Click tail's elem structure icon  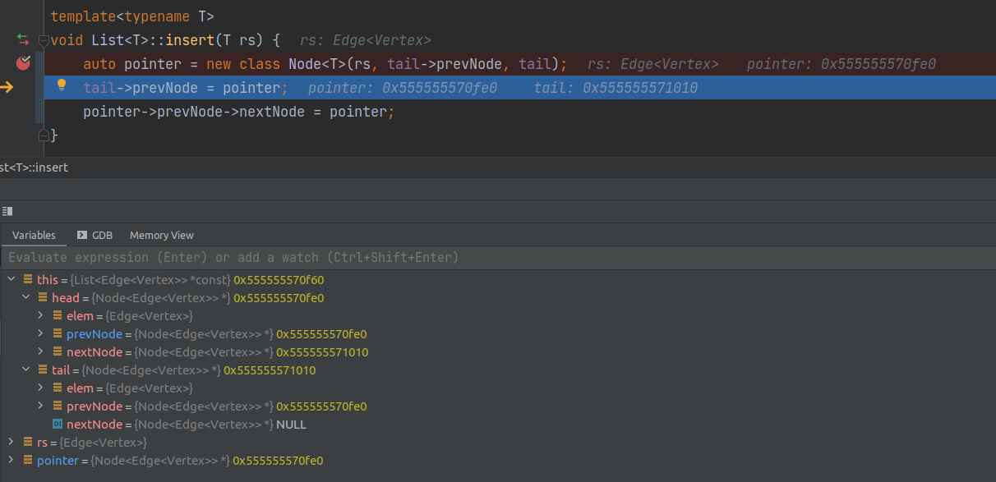pyautogui.click(x=58, y=388)
